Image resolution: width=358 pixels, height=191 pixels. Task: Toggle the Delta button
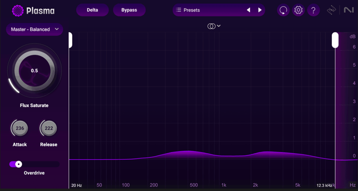(93, 10)
